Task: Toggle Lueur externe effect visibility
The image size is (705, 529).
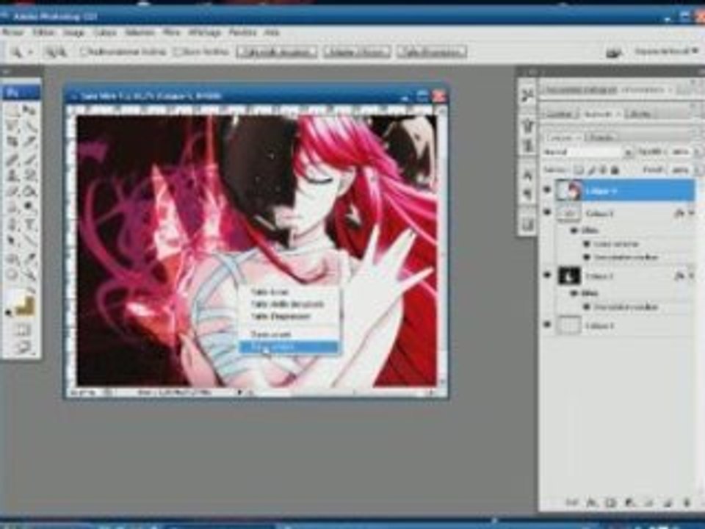Action: tap(586, 244)
